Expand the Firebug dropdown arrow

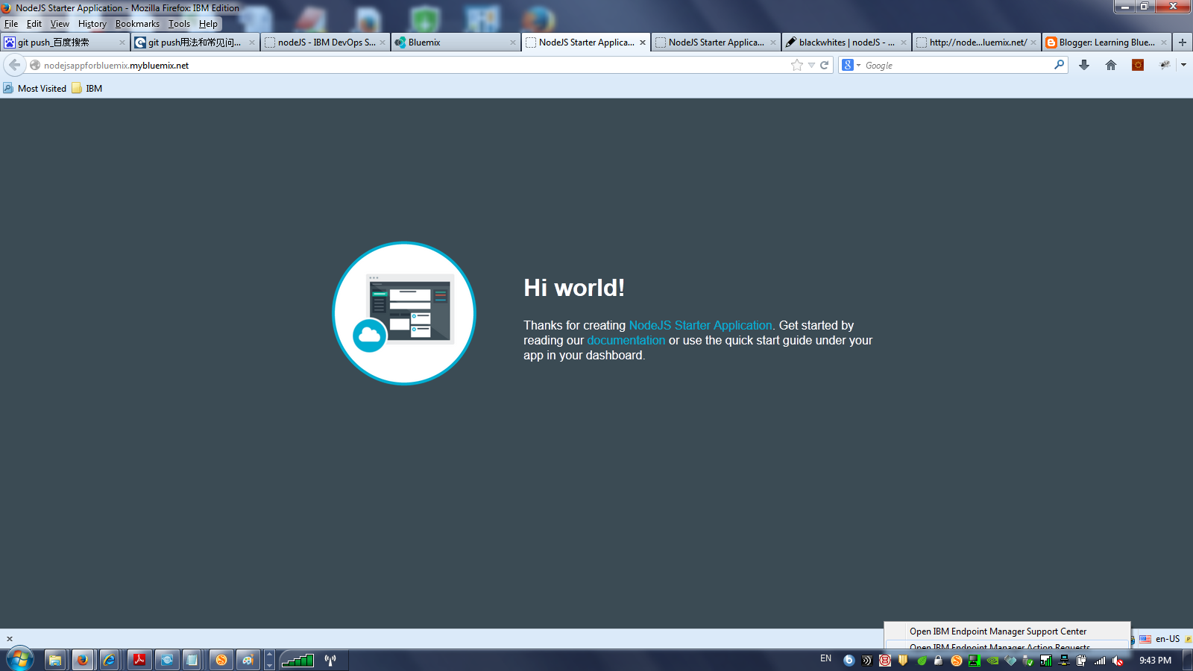click(1183, 65)
